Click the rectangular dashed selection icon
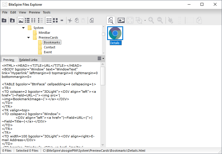 [x=190, y=21]
